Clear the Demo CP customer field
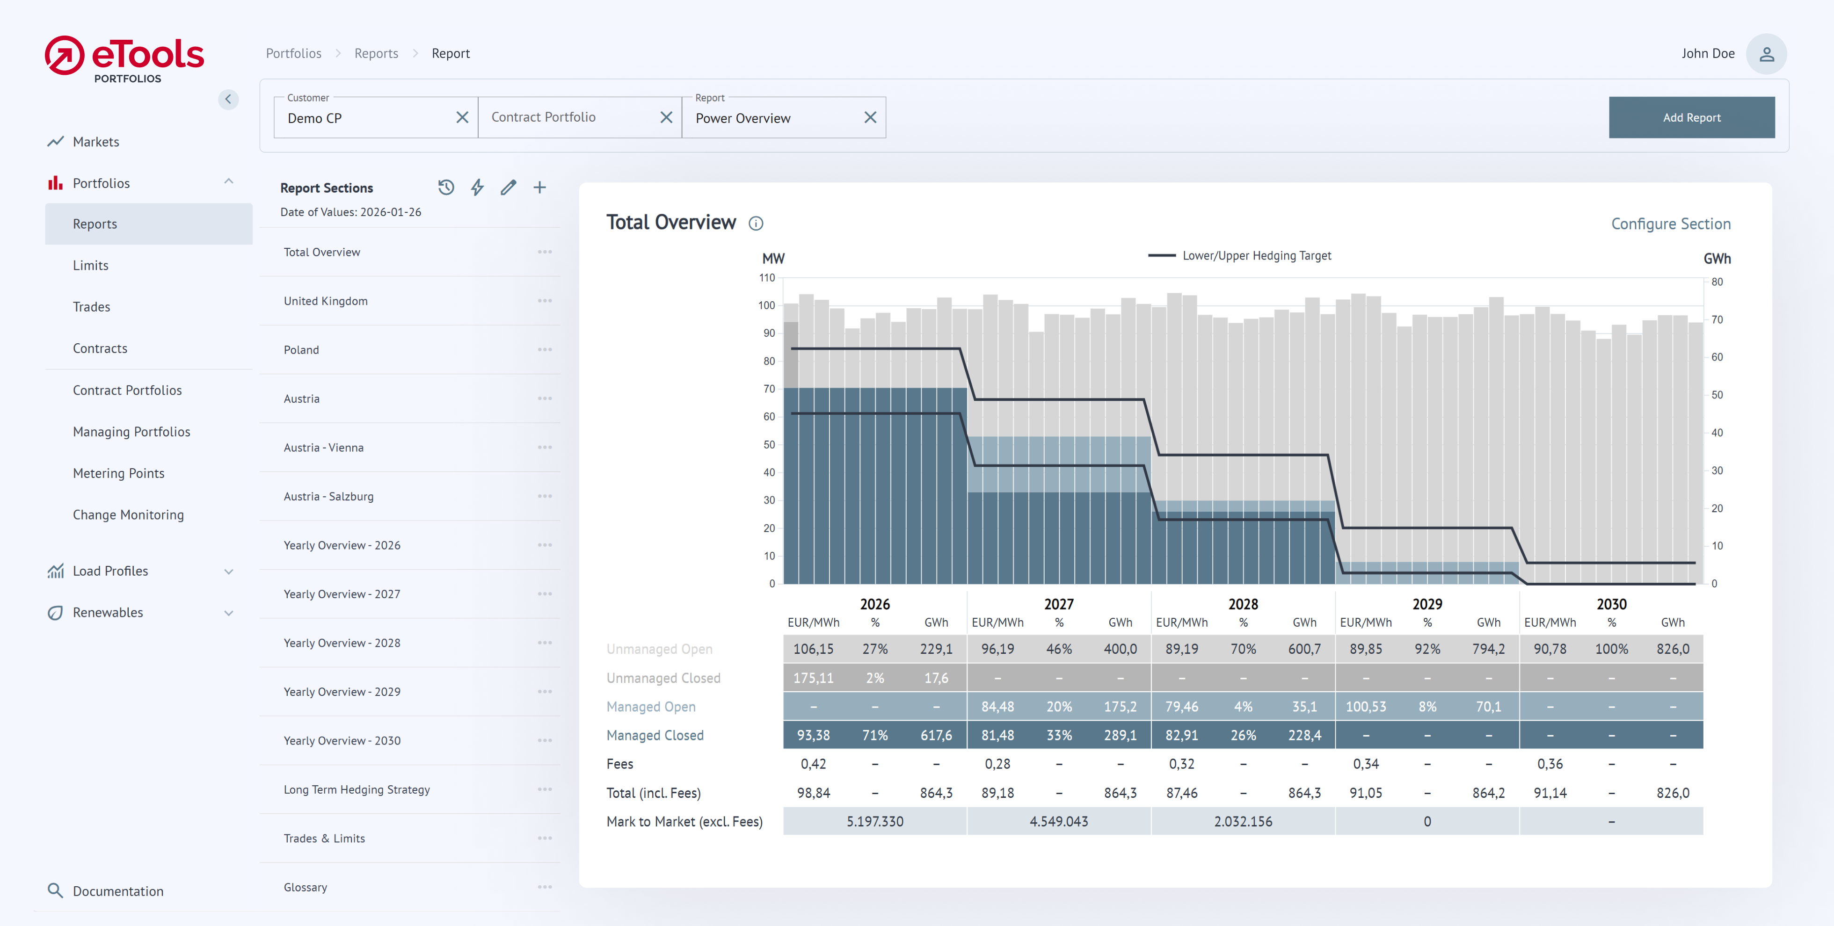This screenshot has height=926, width=1834. 462,117
